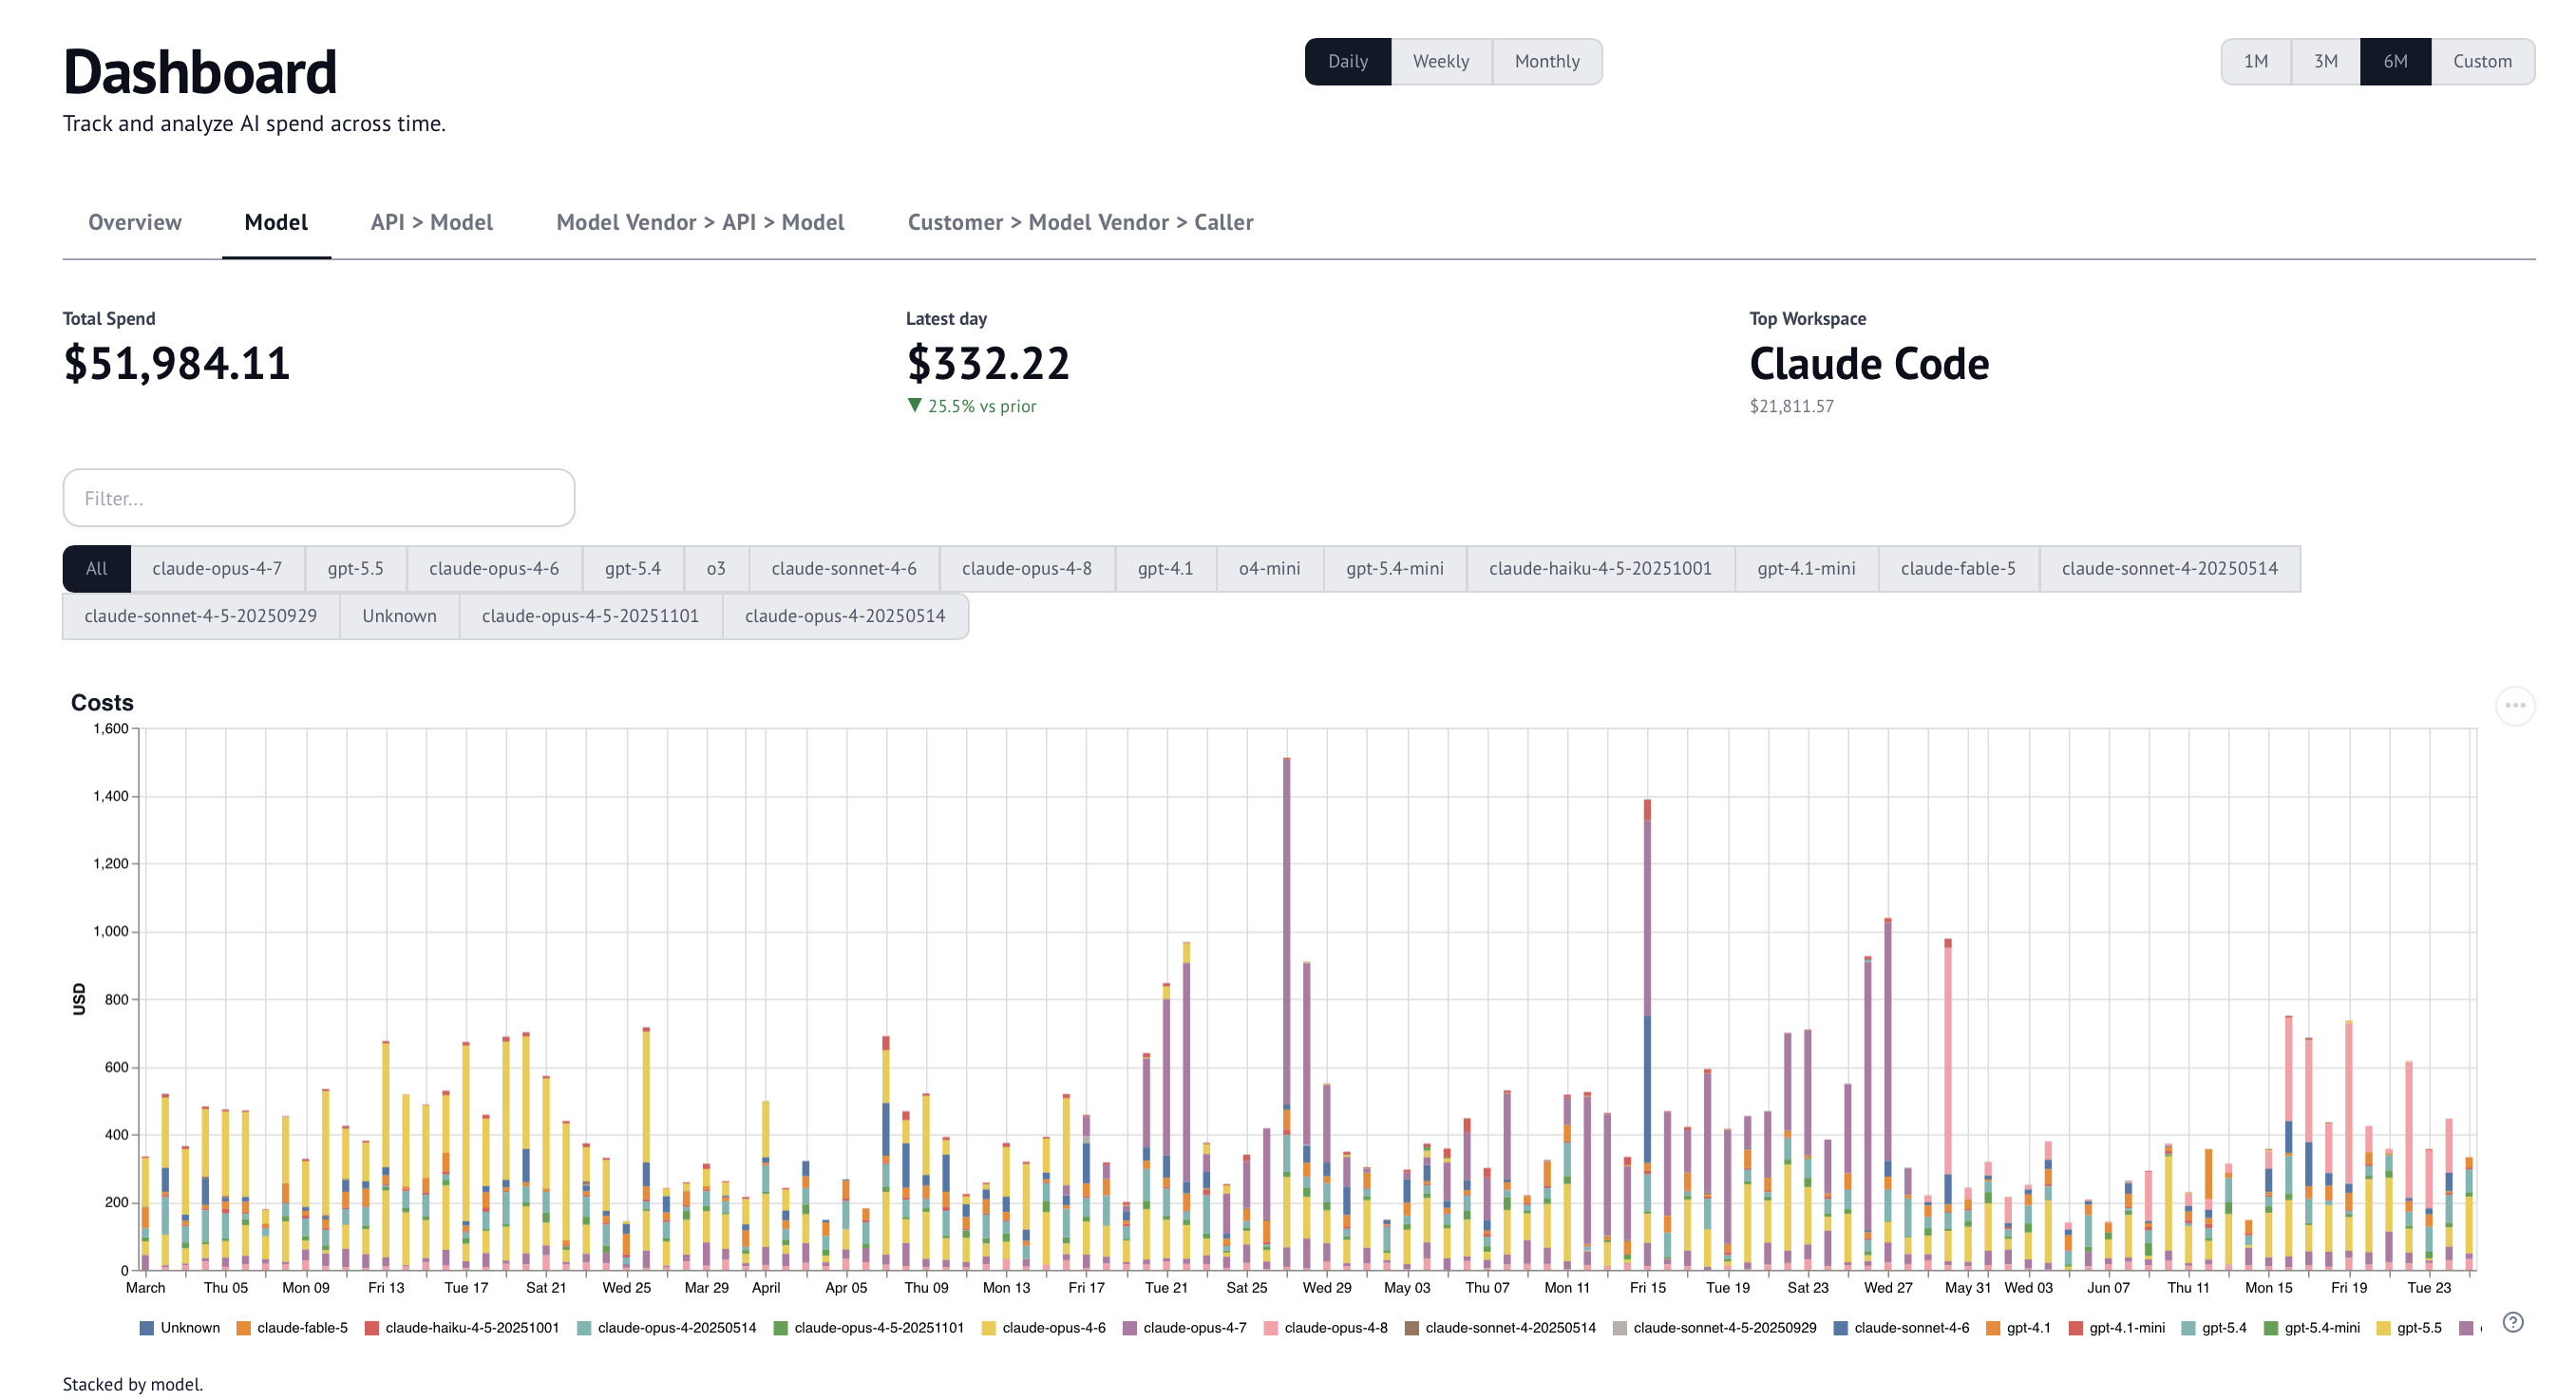Click the $21,811.57 workspace amount

click(1791, 406)
